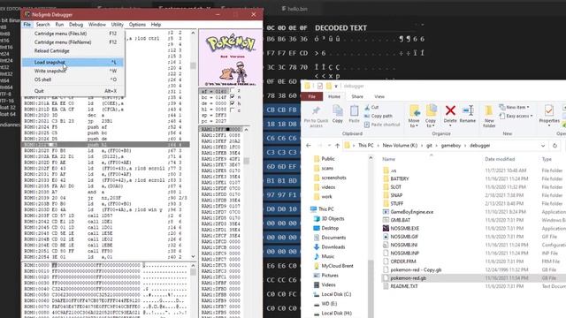Choose Write snapshot from File menu

click(73, 71)
